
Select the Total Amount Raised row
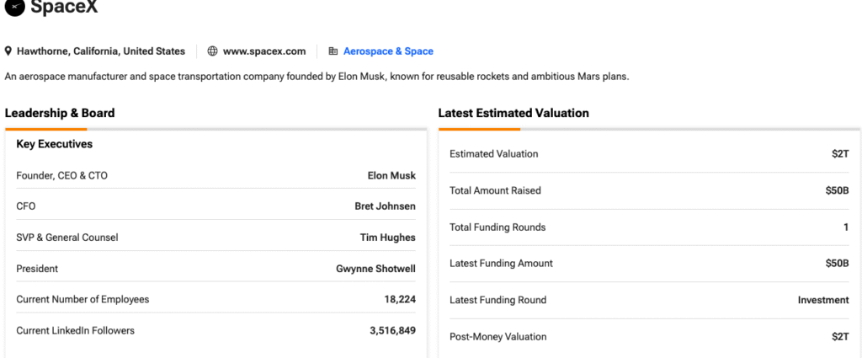pos(649,191)
